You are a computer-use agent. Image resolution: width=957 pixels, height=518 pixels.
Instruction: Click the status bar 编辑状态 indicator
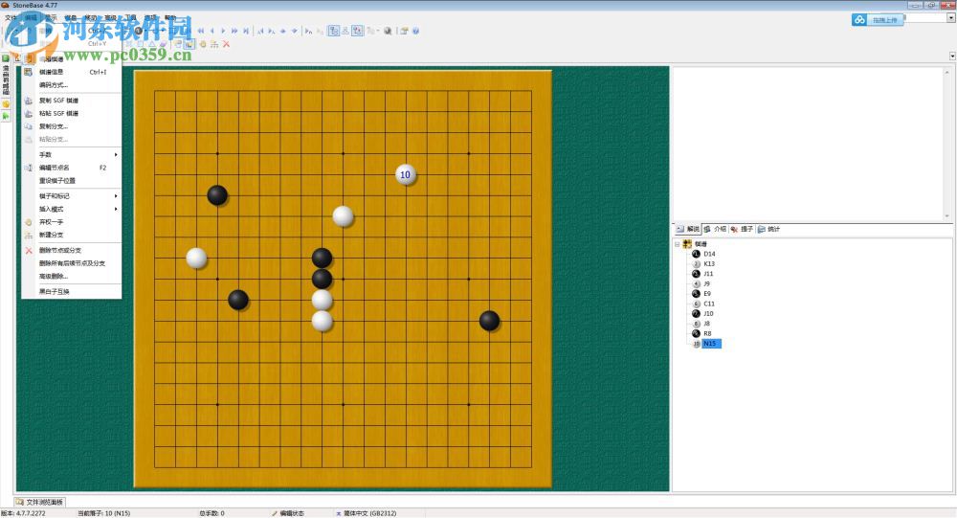click(288, 513)
